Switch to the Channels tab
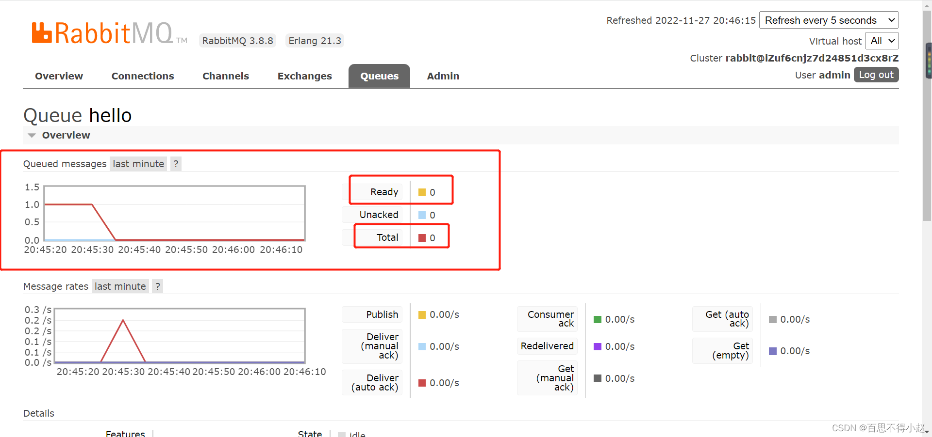 pyautogui.click(x=226, y=76)
